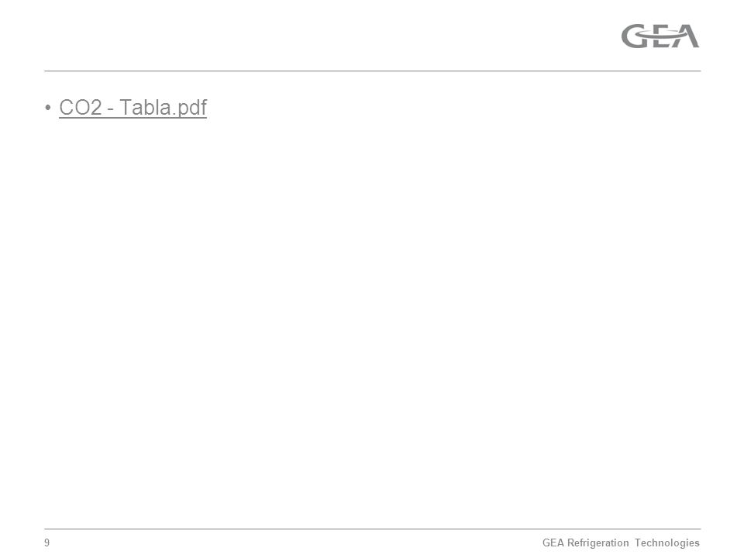Viewport: 744px width, 558px height.
Task: Click the GEA logo in the corner
Action: tap(660, 36)
